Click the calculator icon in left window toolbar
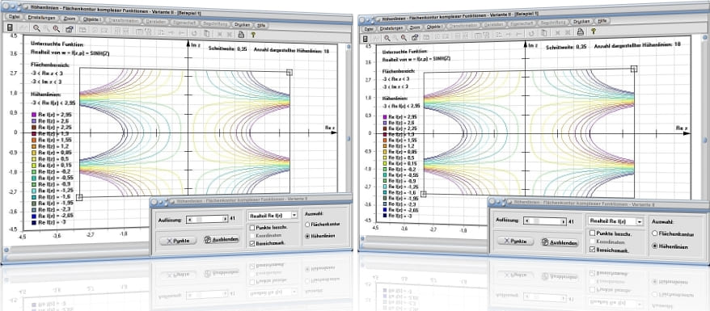 [10, 28]
